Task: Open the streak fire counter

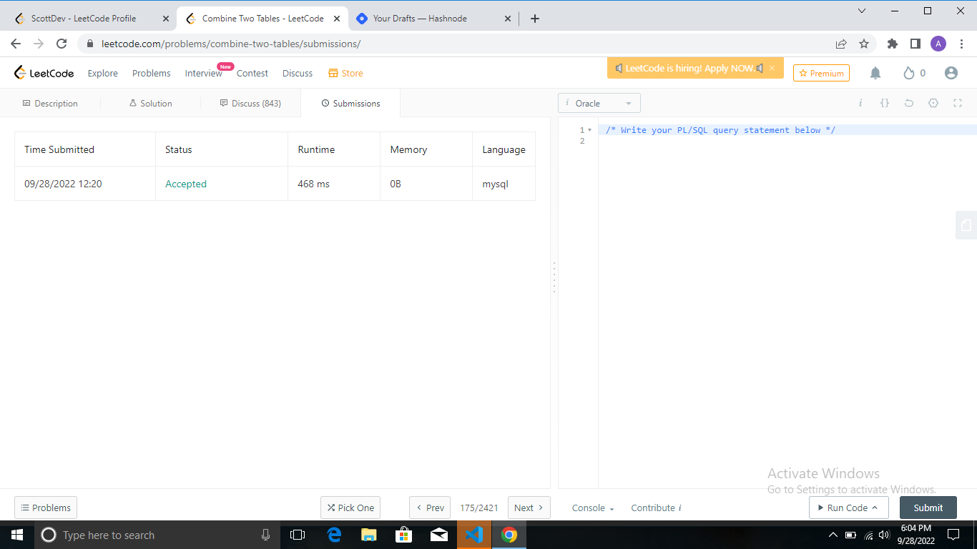Action: [x=914, y=73]
